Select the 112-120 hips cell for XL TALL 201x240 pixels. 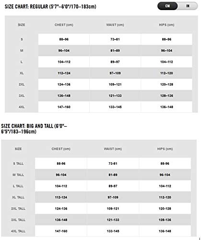[x=165, y=197]
